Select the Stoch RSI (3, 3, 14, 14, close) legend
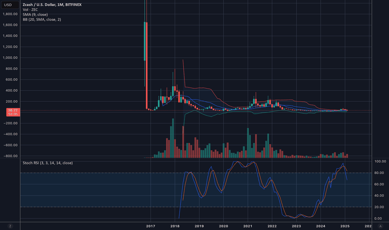Image resolution: width=389 pixels, height=230 pixels. click(x=48, y=163)
